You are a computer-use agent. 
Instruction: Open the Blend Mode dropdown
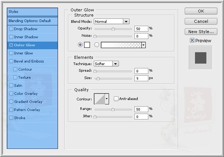[112, 22]
